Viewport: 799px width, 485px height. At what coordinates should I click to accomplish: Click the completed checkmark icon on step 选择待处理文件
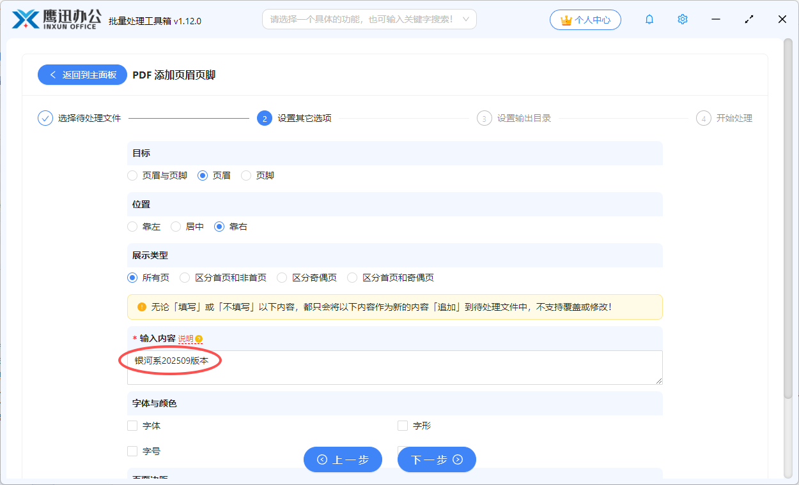pos(44,117)
